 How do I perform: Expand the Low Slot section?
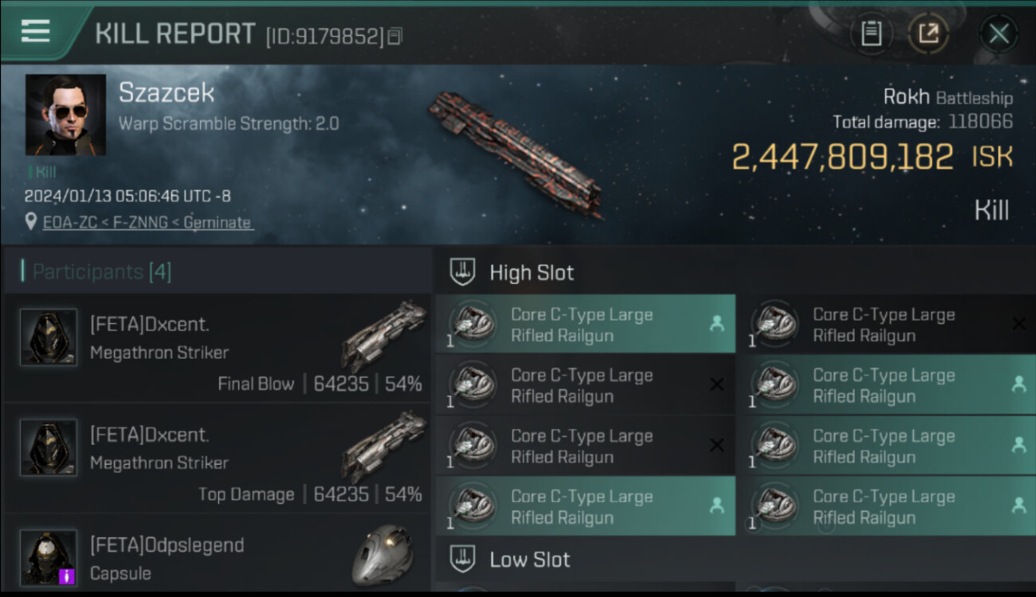(530, 559)
